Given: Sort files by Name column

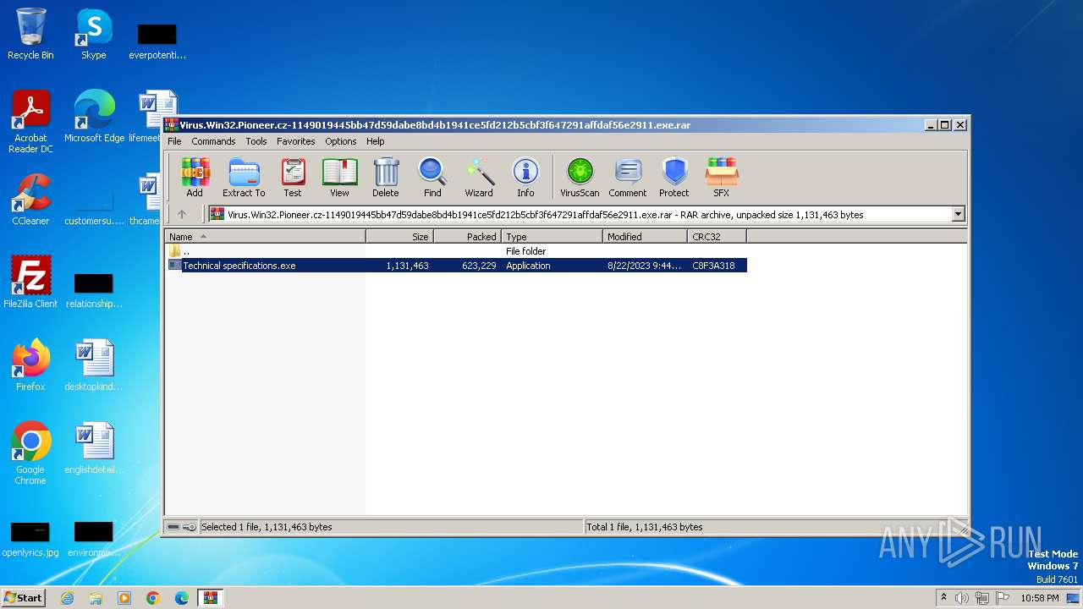Looking at the screenshot, I should 266,237.
